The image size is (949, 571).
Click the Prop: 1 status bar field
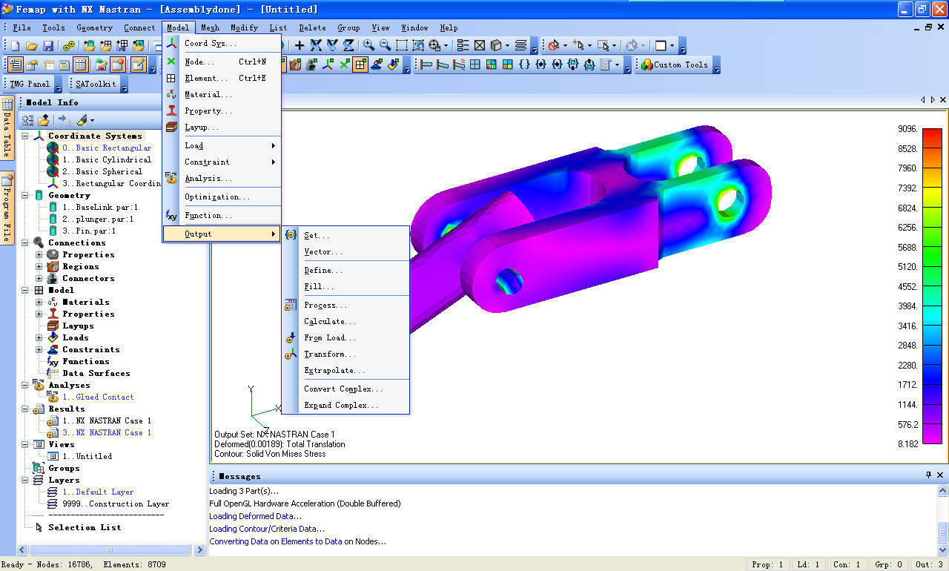coord(767,564)
